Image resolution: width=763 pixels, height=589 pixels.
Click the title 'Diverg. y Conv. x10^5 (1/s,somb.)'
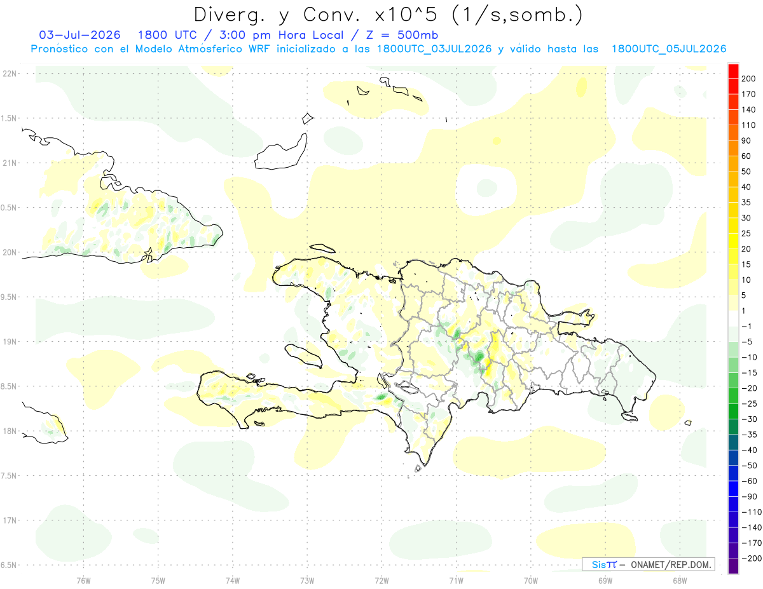(388, 14)
